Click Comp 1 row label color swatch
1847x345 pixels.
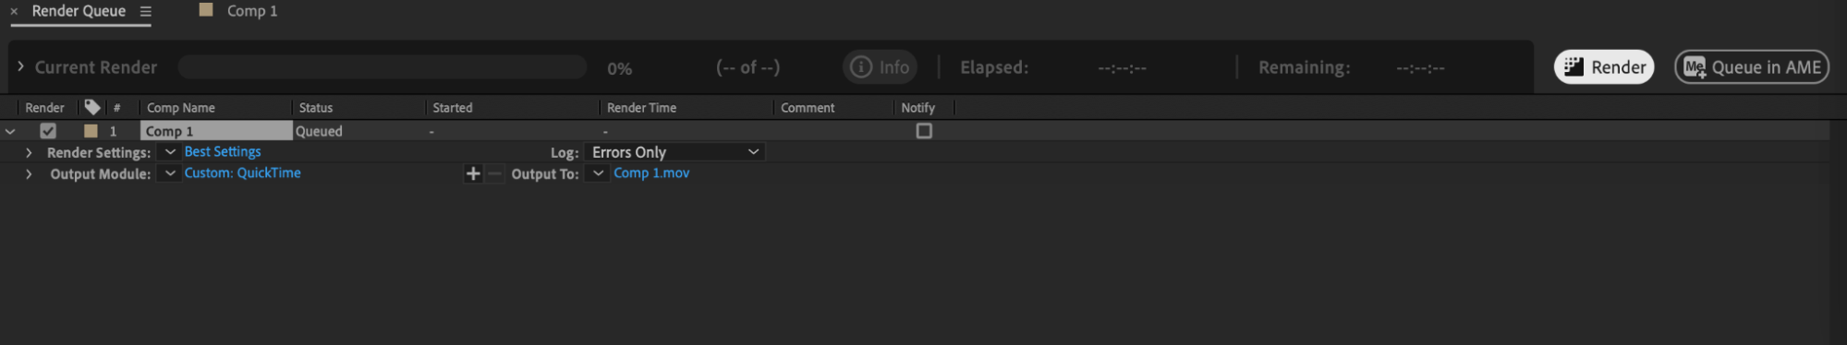coord(91,131)
